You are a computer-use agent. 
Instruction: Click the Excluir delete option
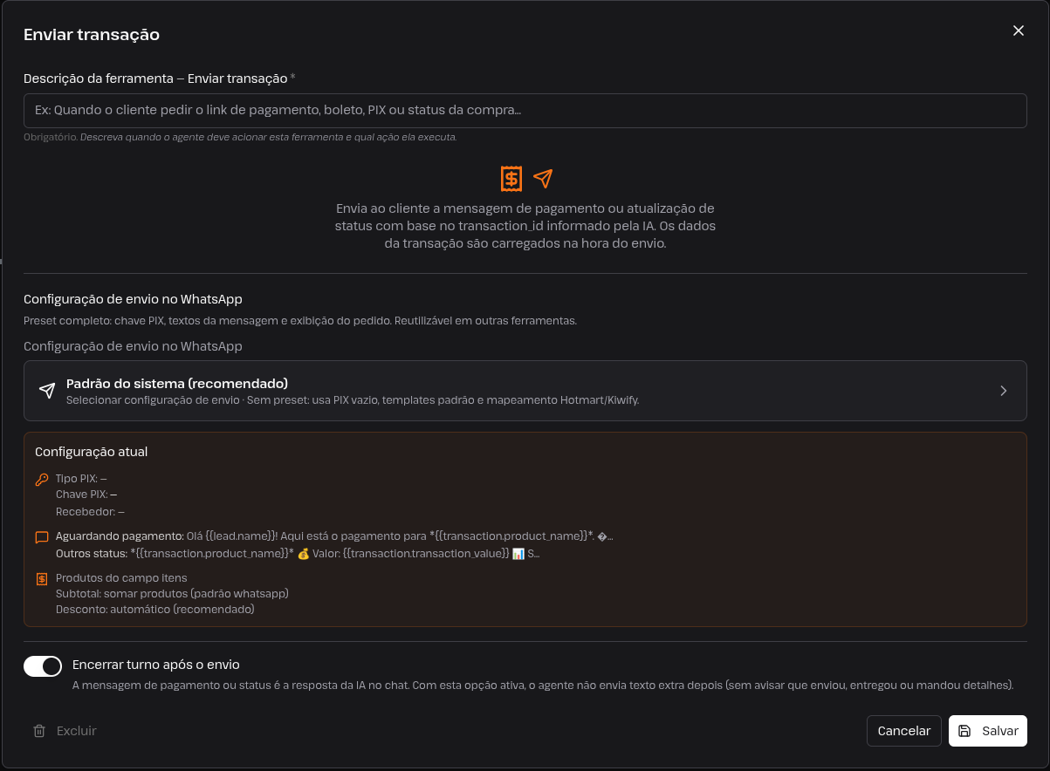65,731
